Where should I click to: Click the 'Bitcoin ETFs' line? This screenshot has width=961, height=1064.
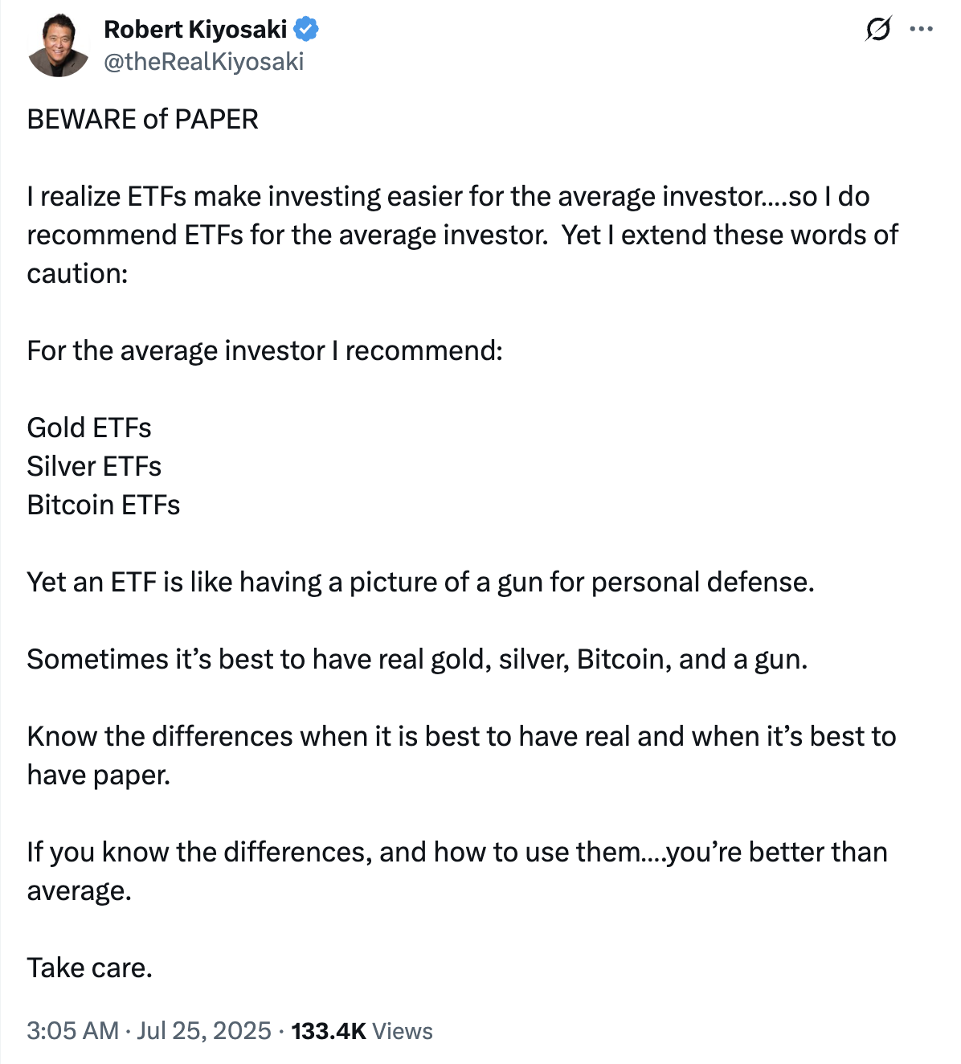(104, 505)
